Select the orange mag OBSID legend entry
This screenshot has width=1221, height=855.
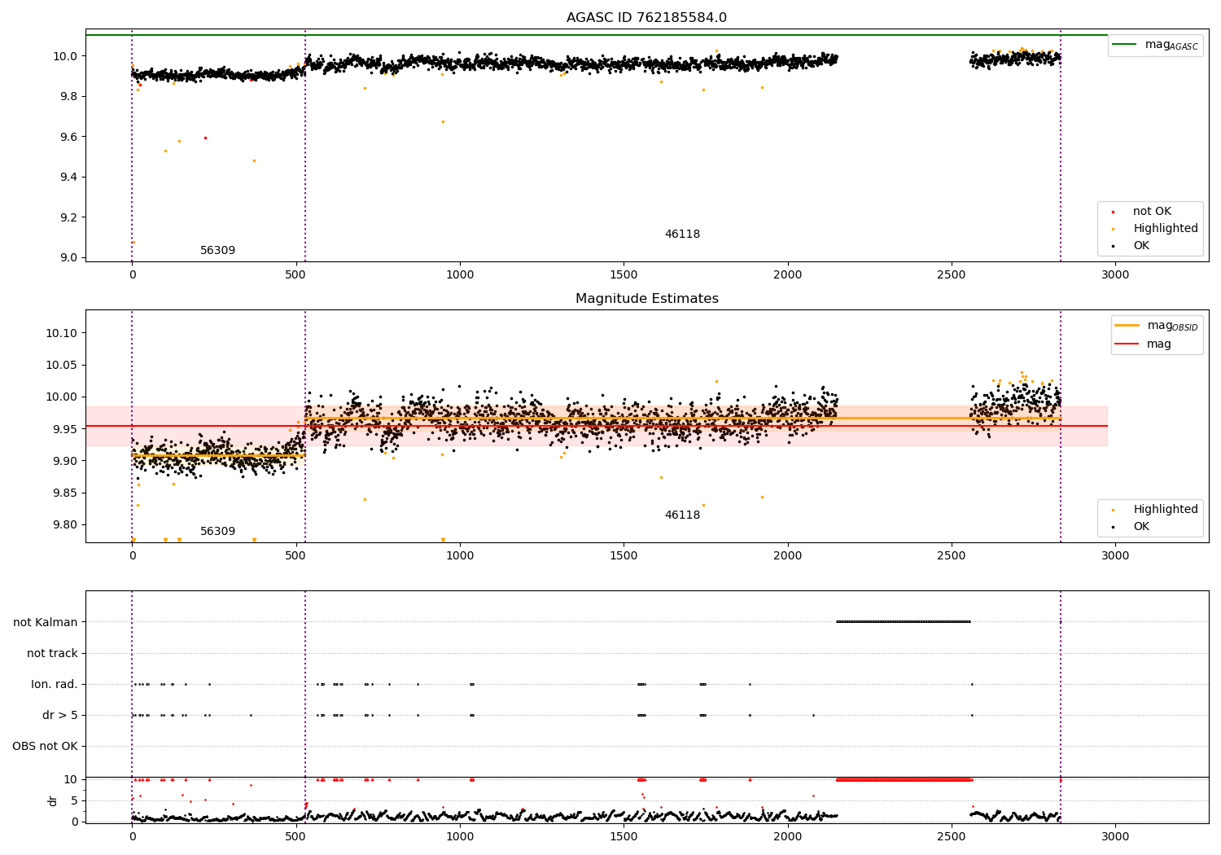1156,326
